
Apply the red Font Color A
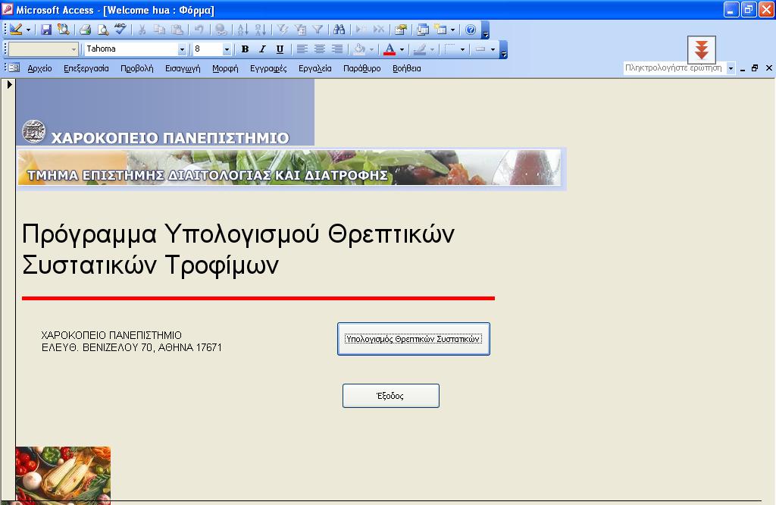390,49
